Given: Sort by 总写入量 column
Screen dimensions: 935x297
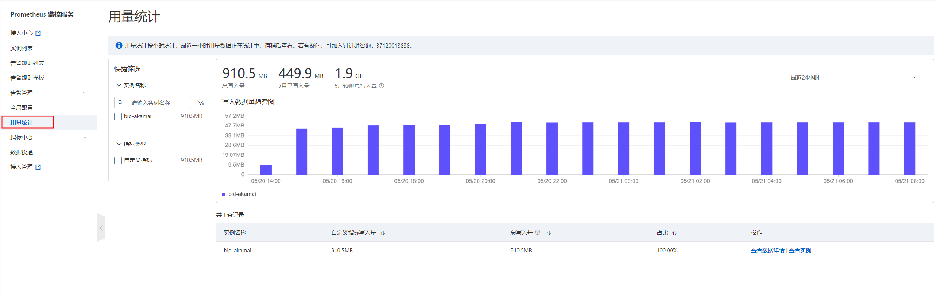Looking at the screenshot, I should coord(549,233).
